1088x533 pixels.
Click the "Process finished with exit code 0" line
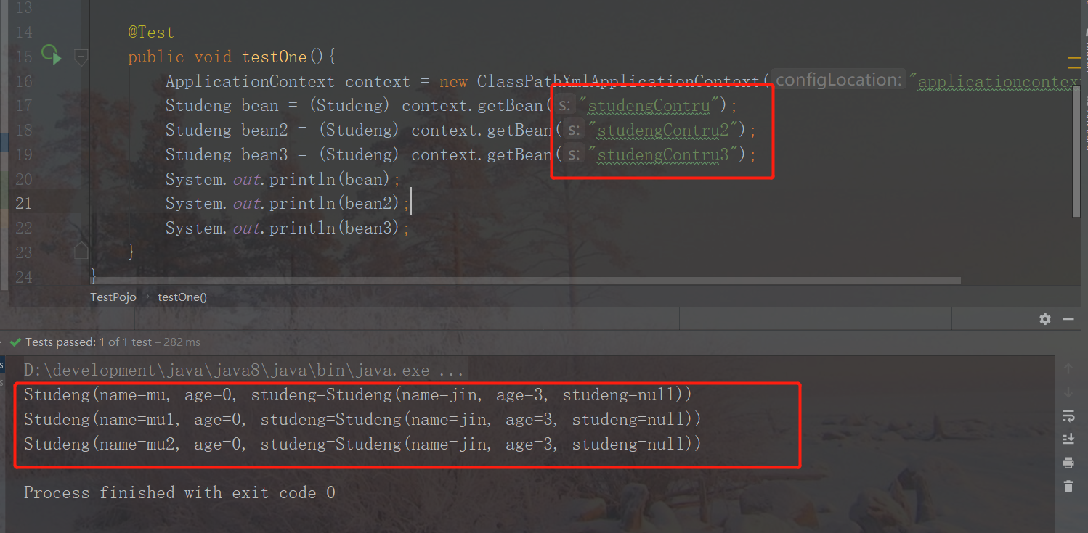click(x=179, y=493)
